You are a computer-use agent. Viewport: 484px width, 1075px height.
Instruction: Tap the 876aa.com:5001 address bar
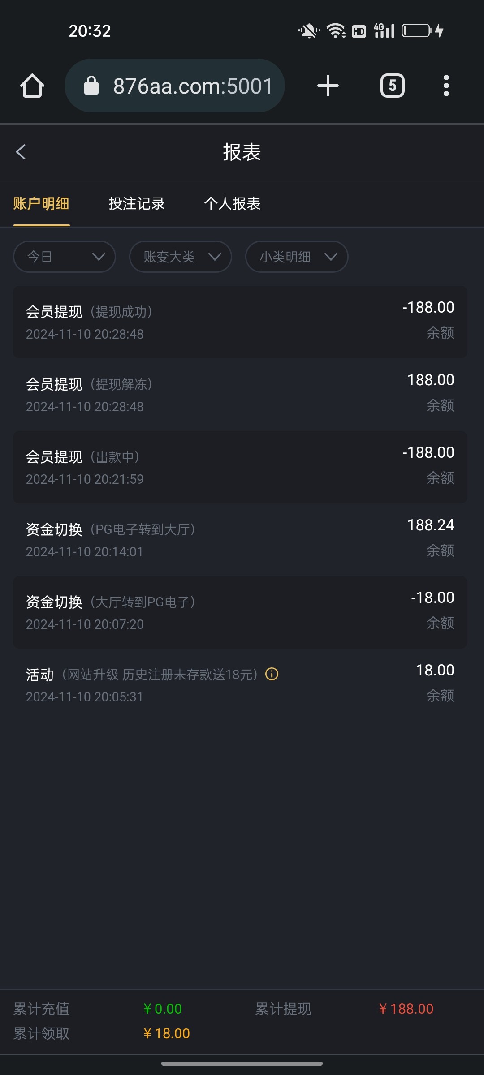(x=193, y=86)
